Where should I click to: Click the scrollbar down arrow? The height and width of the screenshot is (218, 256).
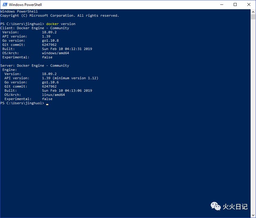[253, 215]
